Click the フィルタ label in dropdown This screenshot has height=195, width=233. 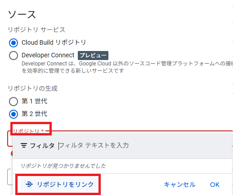coord(42,146)
